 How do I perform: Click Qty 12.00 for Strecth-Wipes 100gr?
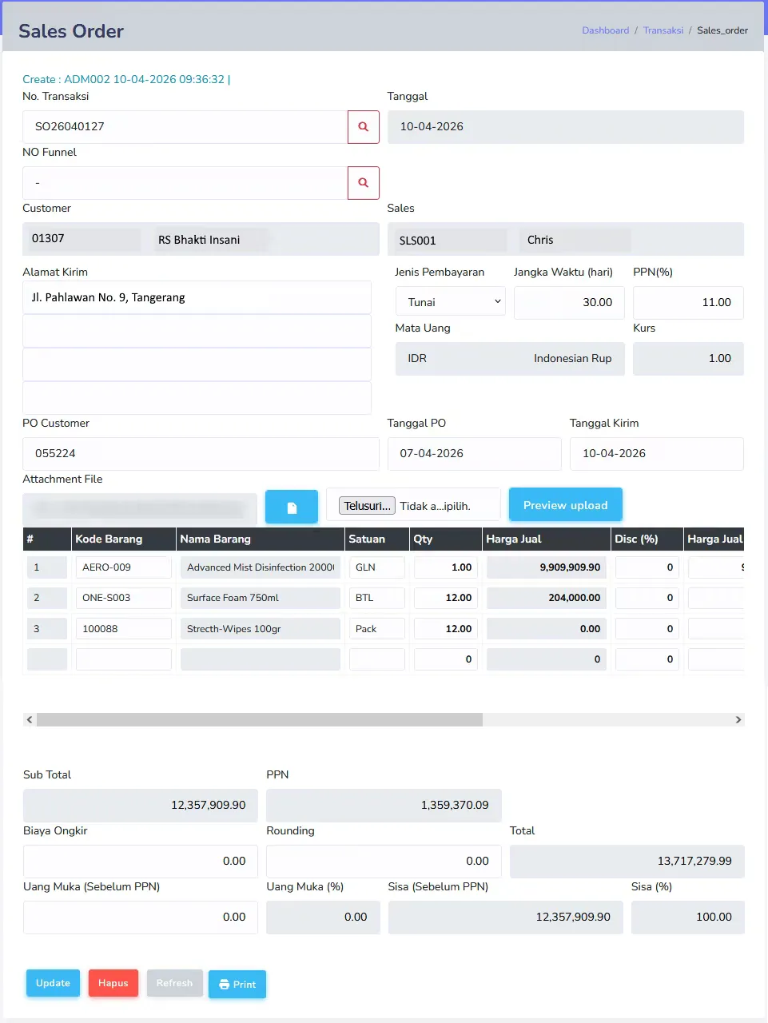point(446,629)
